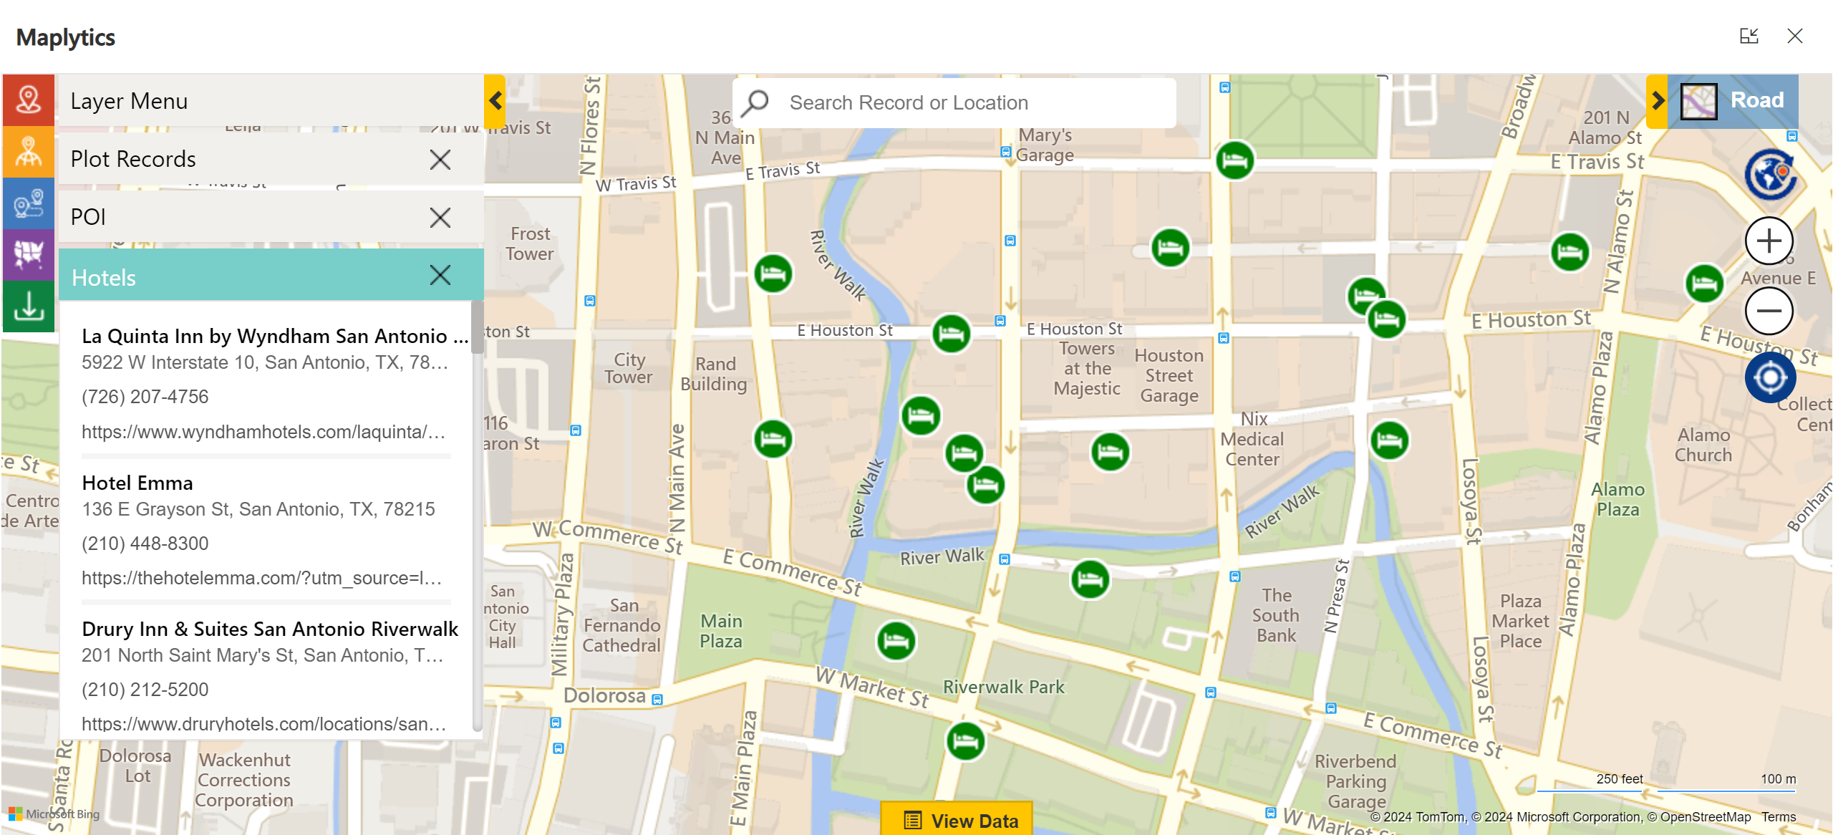Click the red Layer Menu pin icon
The height and width of the screenshot is (835, 1833).
click(x=28, y=100)
